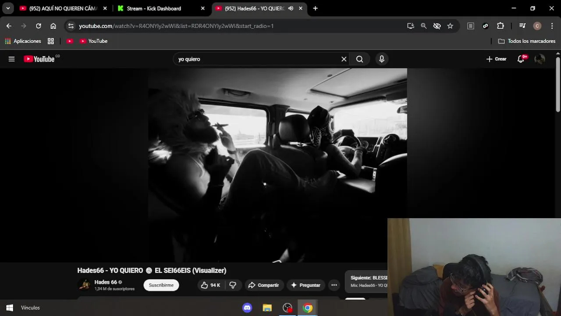Like the video with 94 K
Screen dimensions: 561x316
coord(211,285)
